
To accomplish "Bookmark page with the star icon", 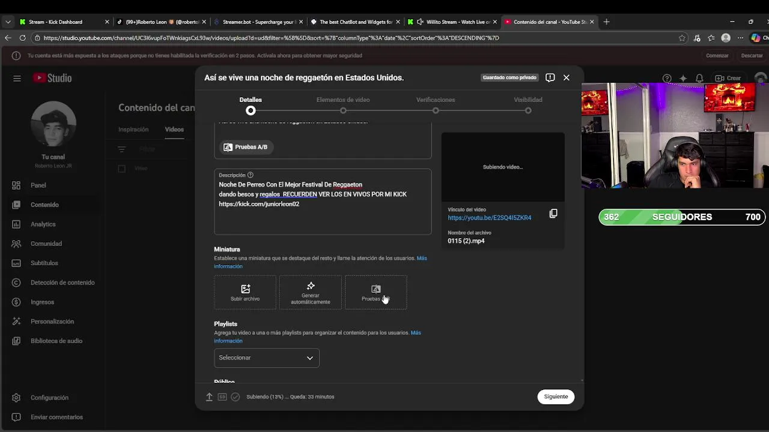I will (x=682, y=38).
